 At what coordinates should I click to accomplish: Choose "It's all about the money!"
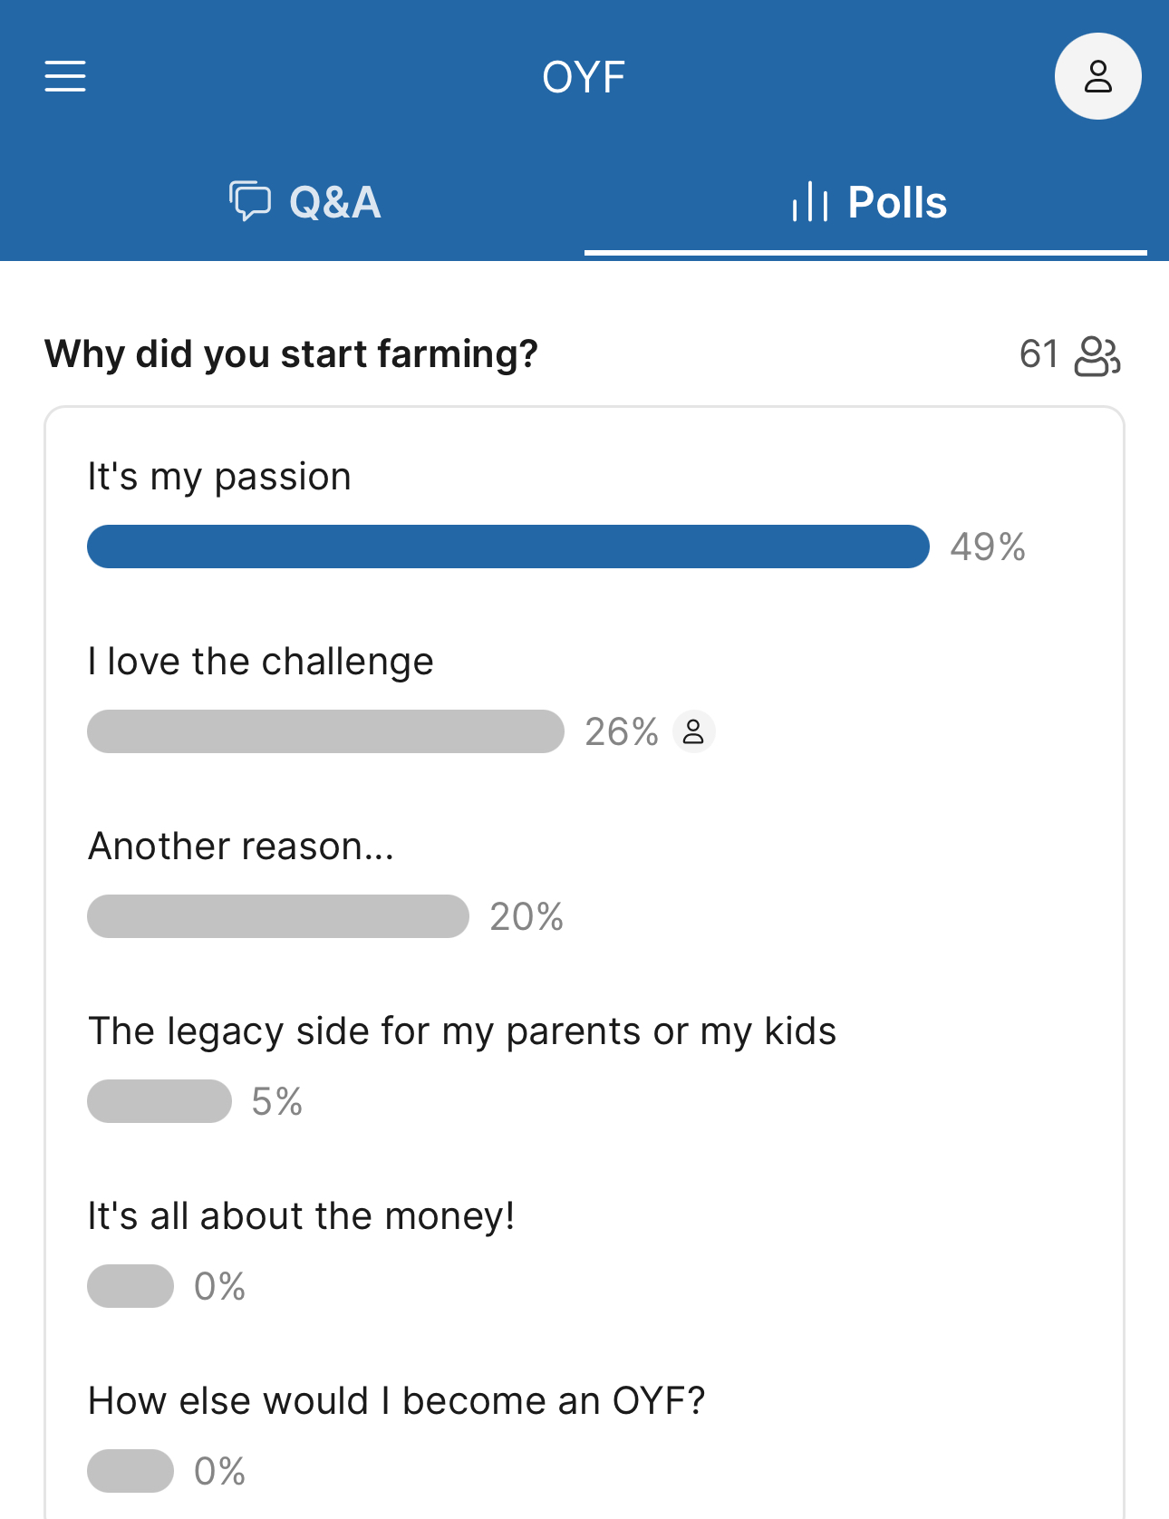pos(301,1216)
